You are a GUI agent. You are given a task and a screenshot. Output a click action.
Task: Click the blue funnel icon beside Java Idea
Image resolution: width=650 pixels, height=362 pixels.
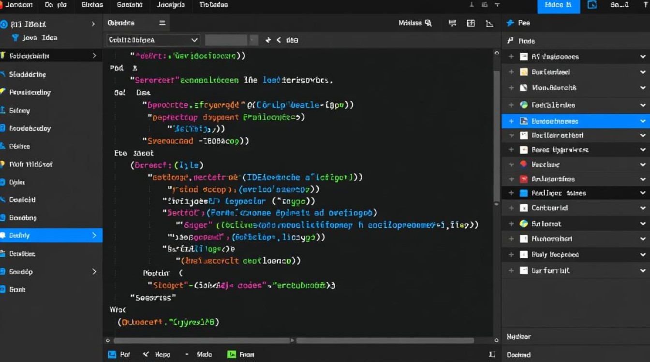(x=15, y=38)
